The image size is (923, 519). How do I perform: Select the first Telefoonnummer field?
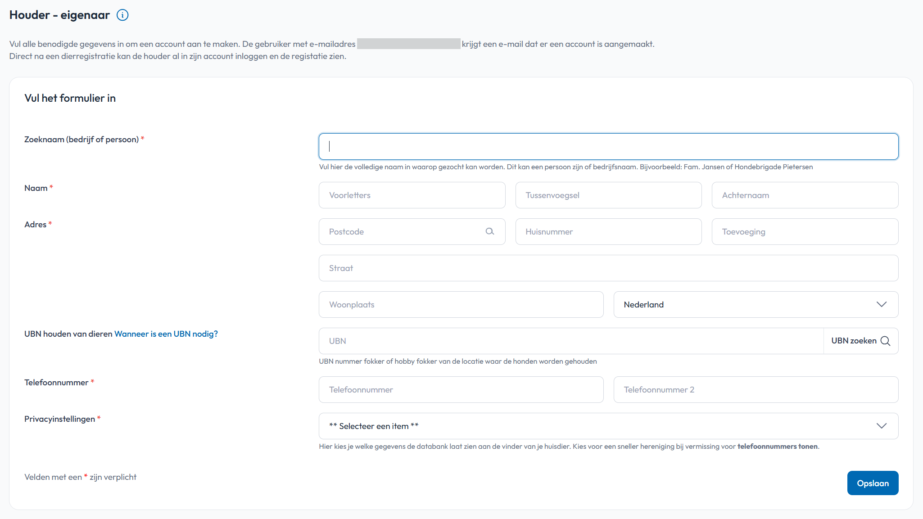coord(461,389)
